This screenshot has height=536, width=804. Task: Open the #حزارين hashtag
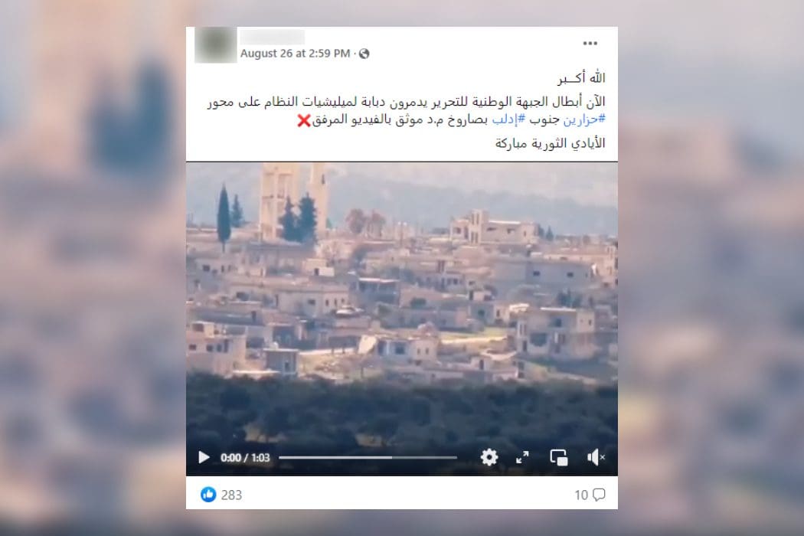tap(584, 119)
